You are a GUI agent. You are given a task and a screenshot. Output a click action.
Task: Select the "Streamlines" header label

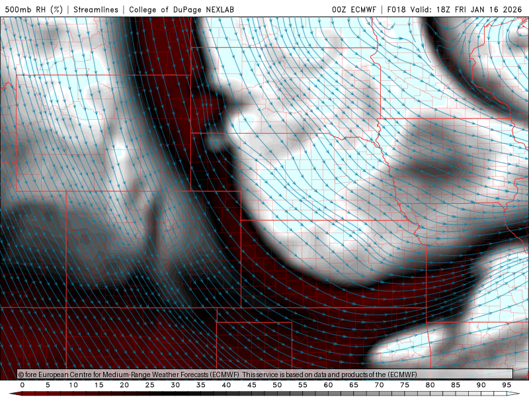pos(96,9)
